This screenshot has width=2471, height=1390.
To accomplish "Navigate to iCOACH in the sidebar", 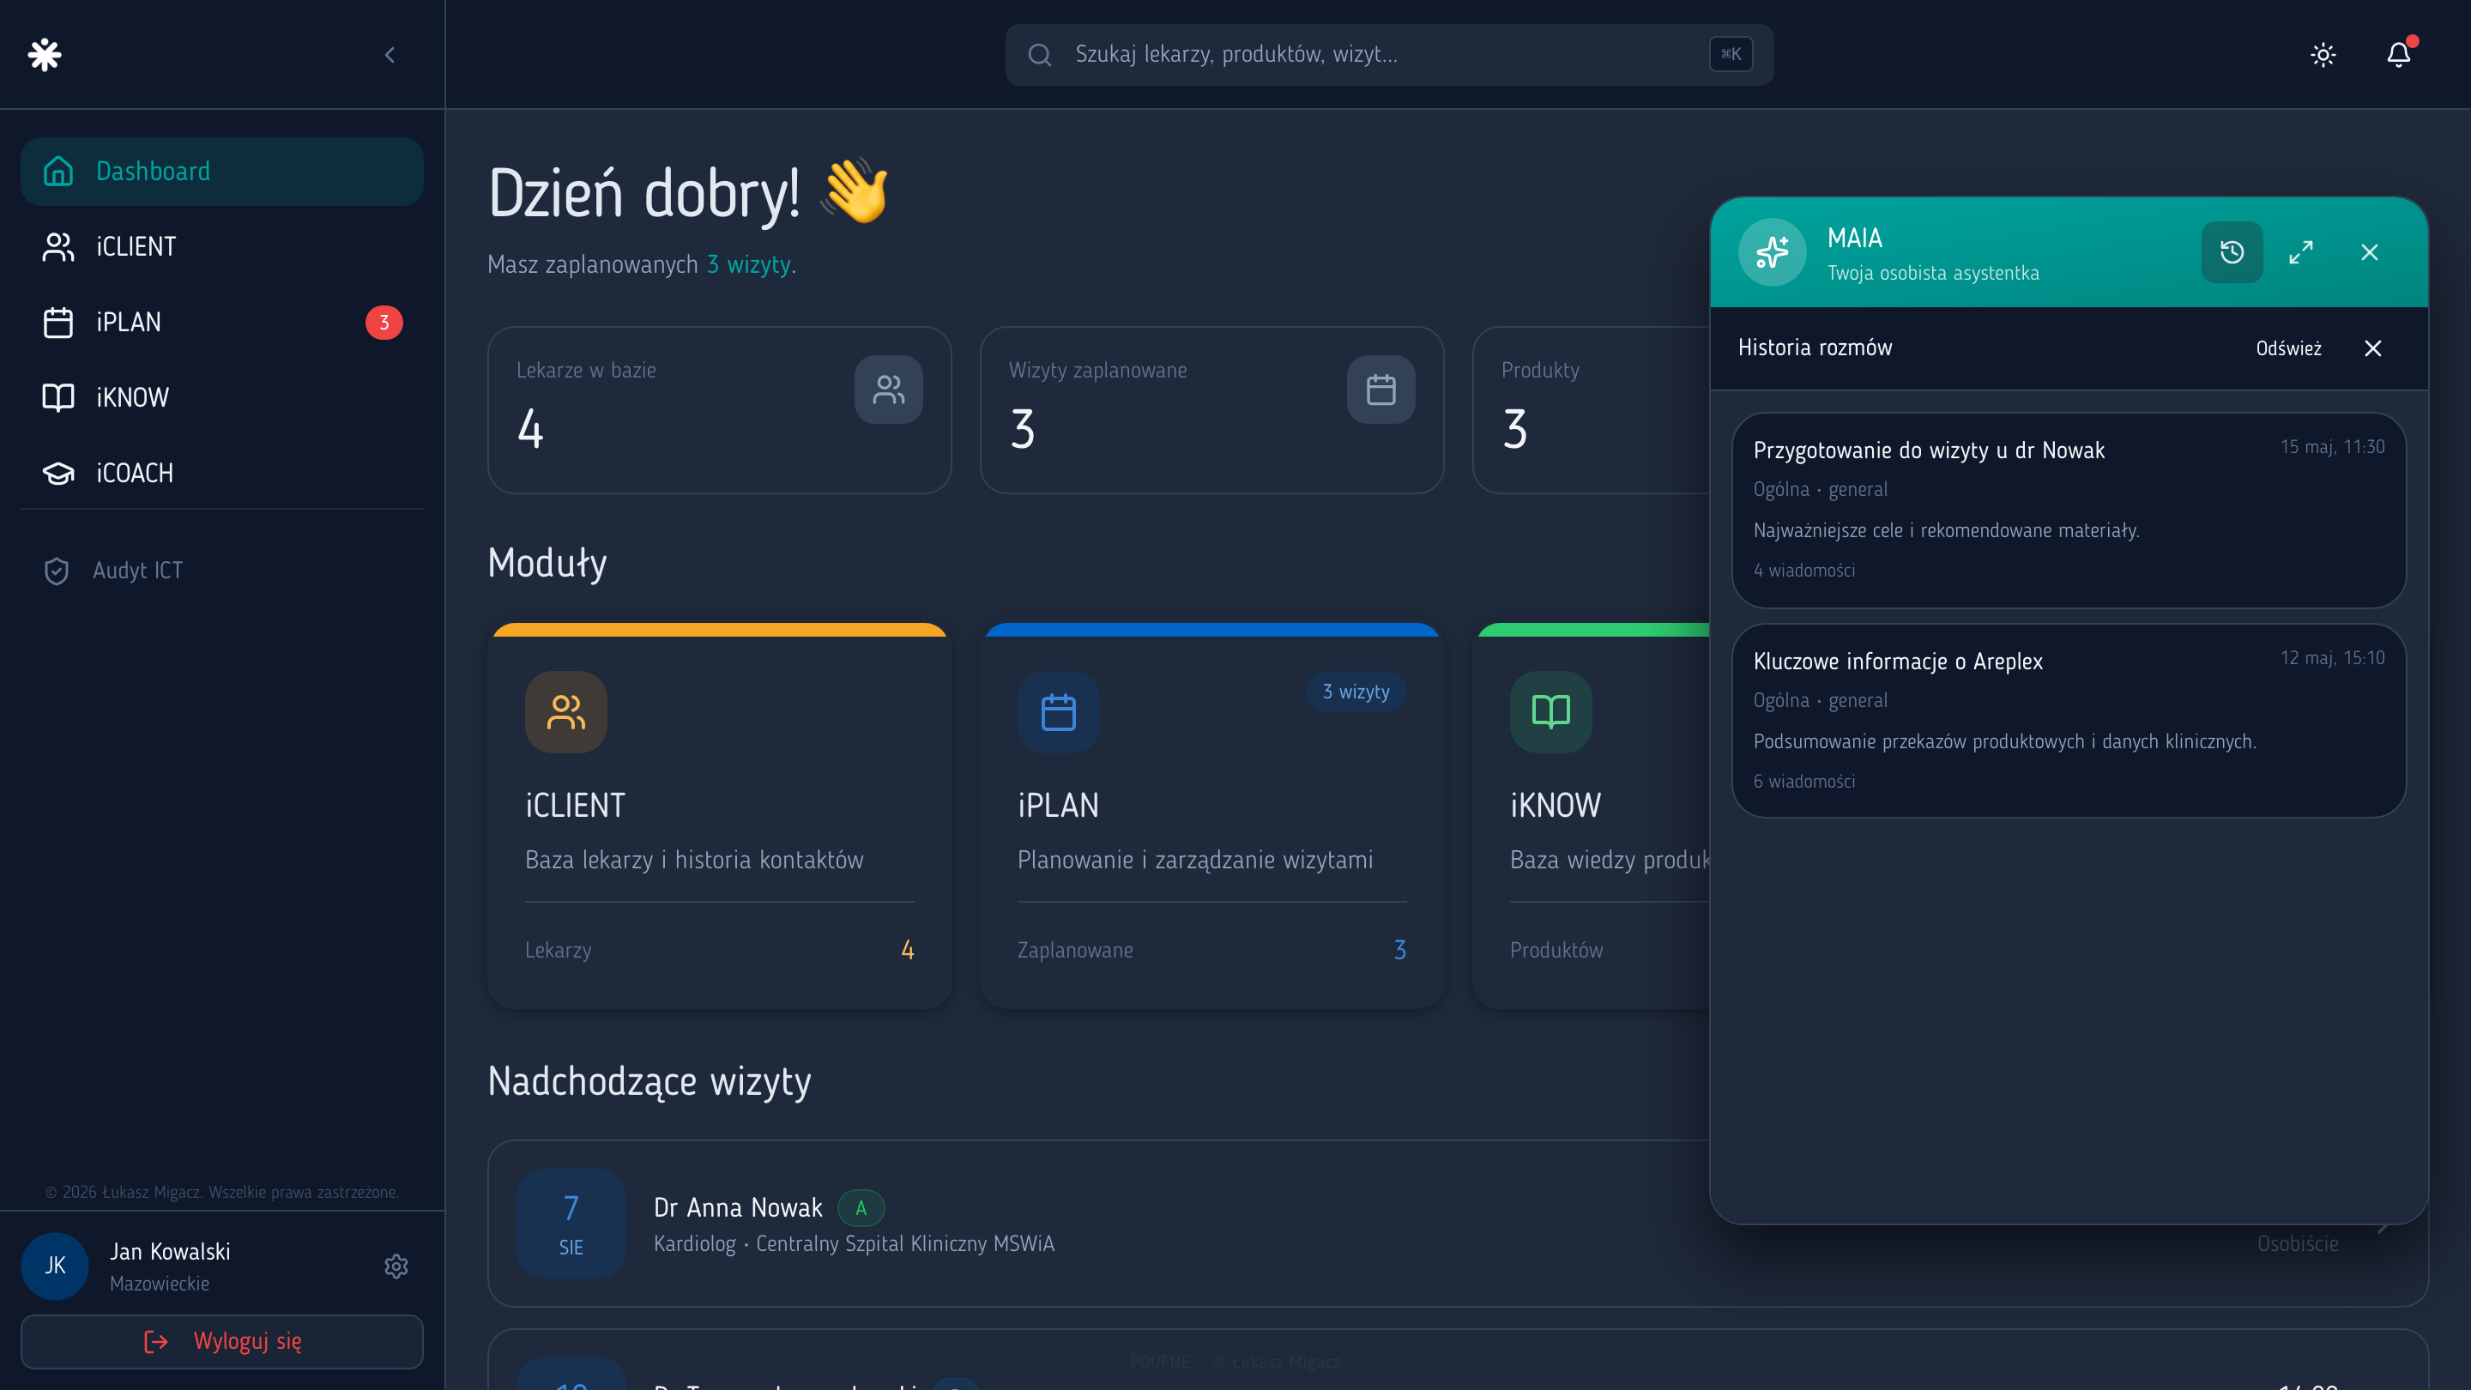I will click(x=221, y=473).
